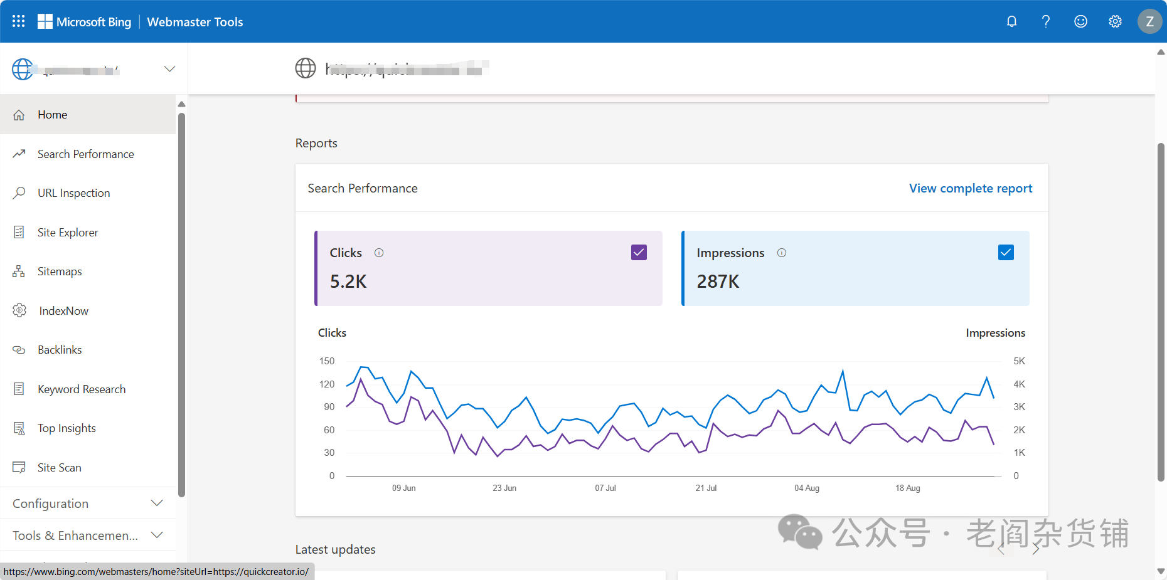Expand the site selector dropdown chevron
This screenshot has width=1167, height=580.
pyautogui.click(x=169, y=68)
